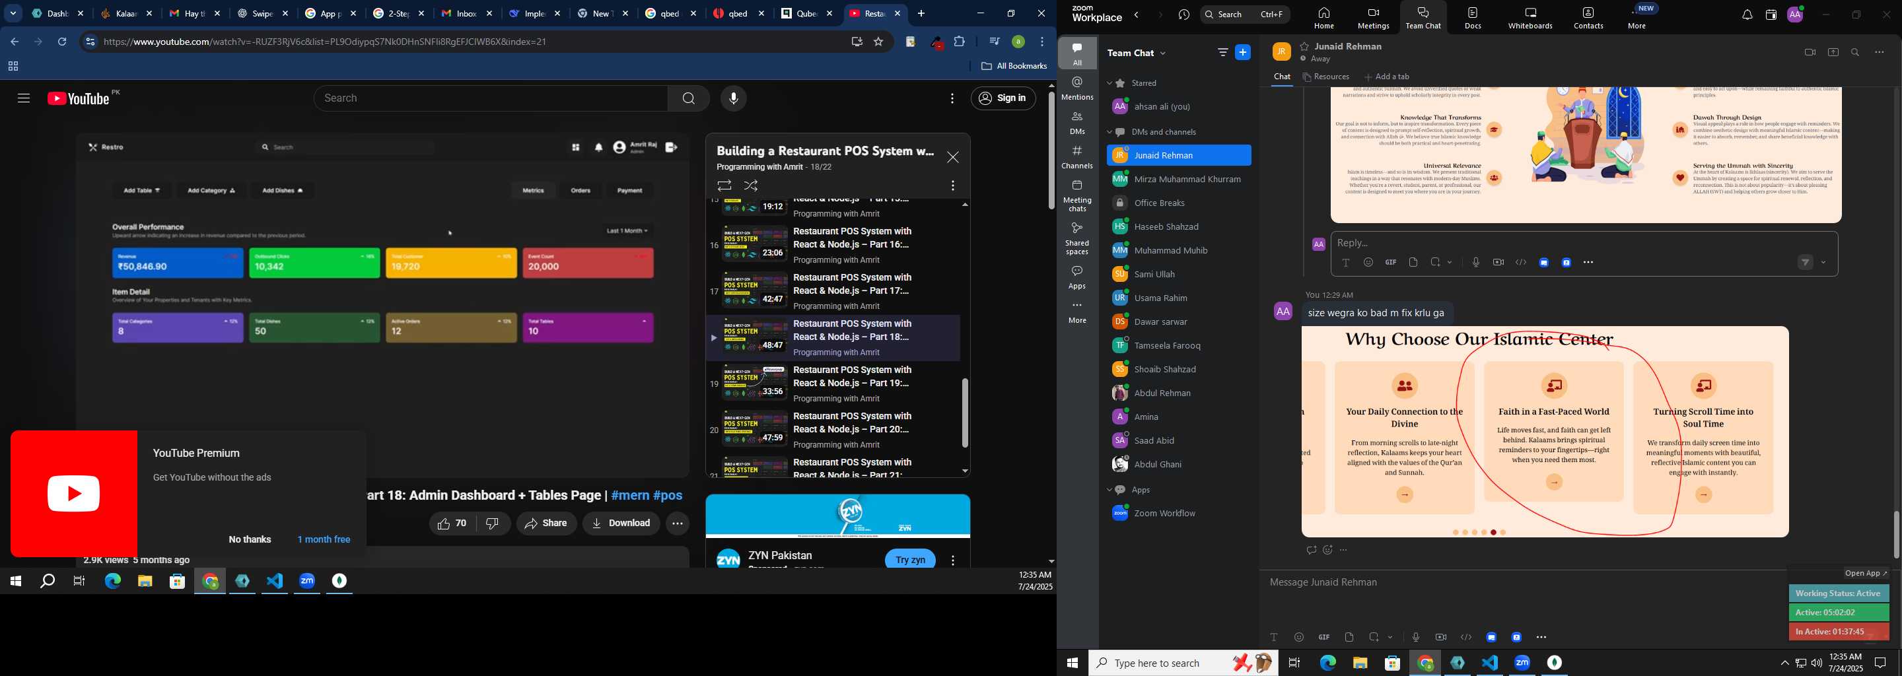
Task: Open screenshot dropdown in message composer
Action: coord(1390,637)
